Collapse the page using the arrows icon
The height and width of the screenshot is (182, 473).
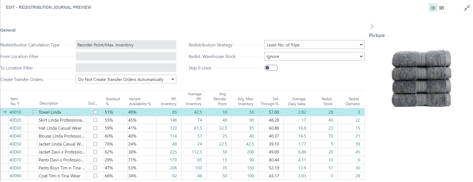tap(467, 8)
